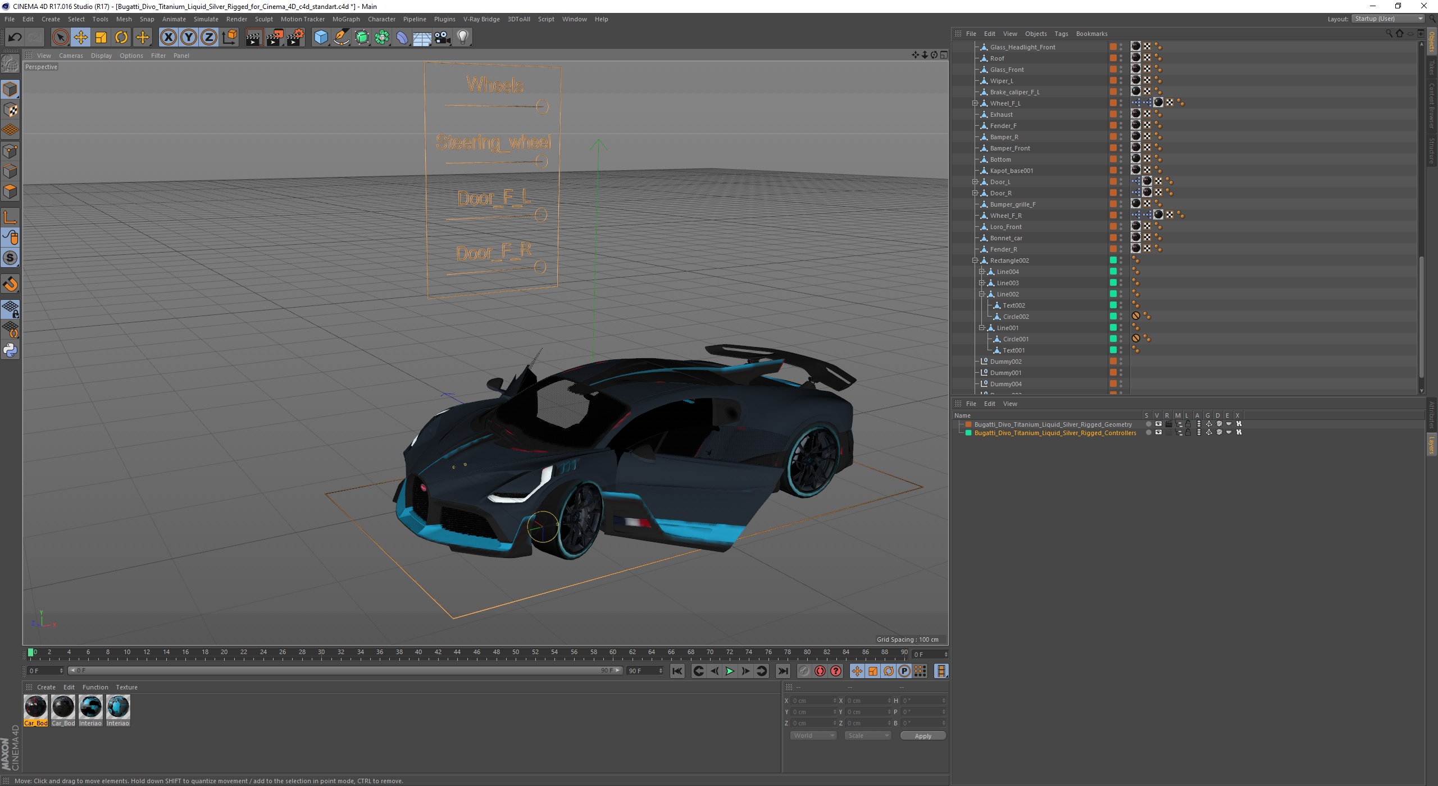Click the Floor environment icon
Screen dimensions: 1438x786
[422, 38]
